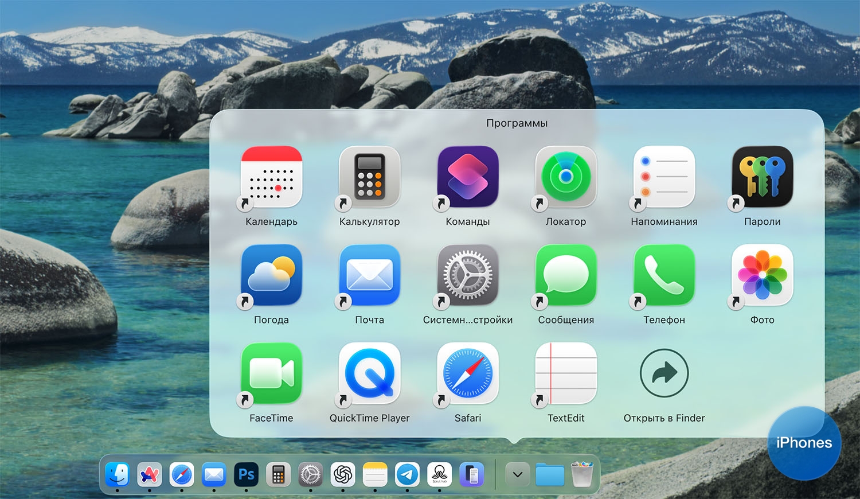Launch Telegram from the Dock
This screenshot has width=860, height=499.
pos(407,475)
